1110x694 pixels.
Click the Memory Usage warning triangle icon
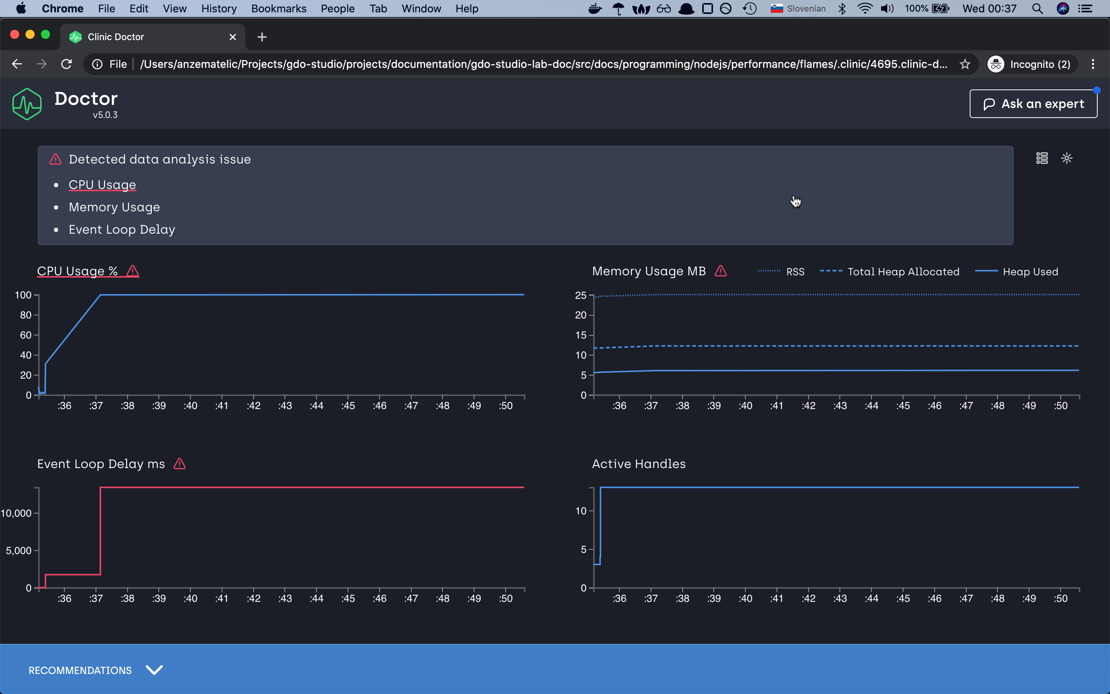[721, 271]
